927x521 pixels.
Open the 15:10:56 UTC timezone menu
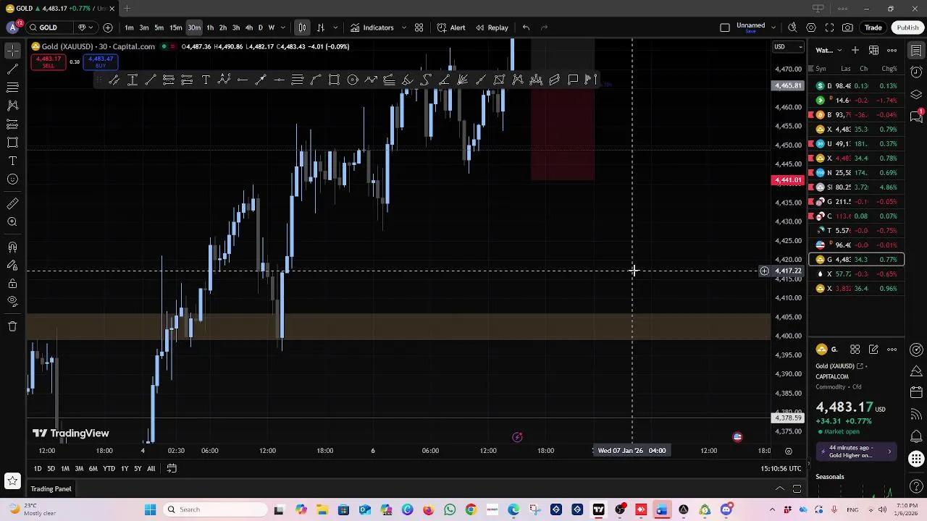click(x=780, y=468)
